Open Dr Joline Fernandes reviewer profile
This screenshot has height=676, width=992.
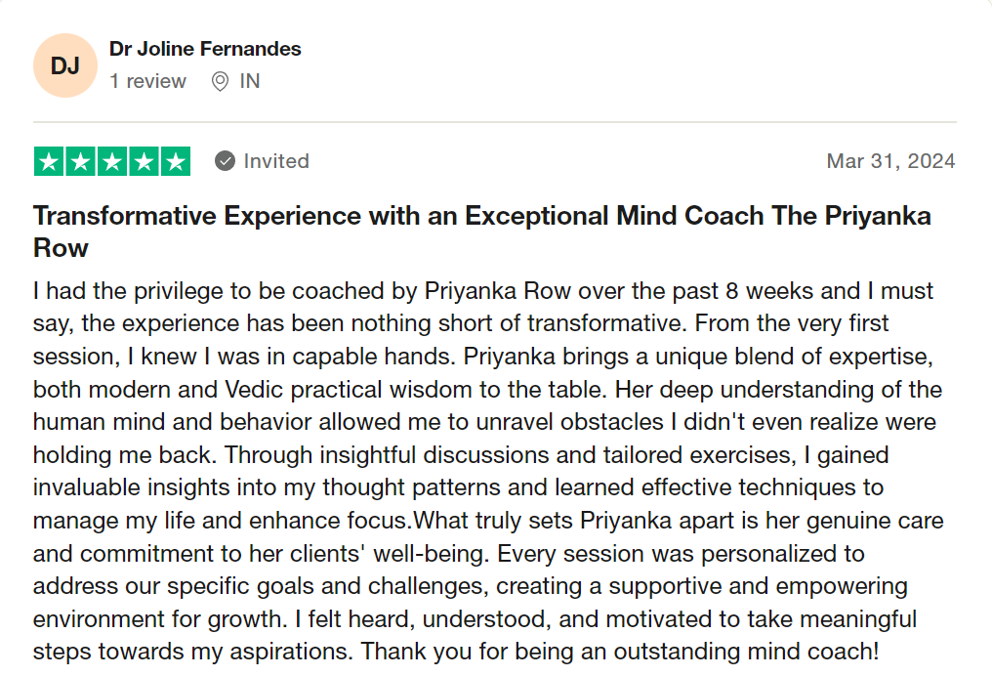tap(205, 49)
